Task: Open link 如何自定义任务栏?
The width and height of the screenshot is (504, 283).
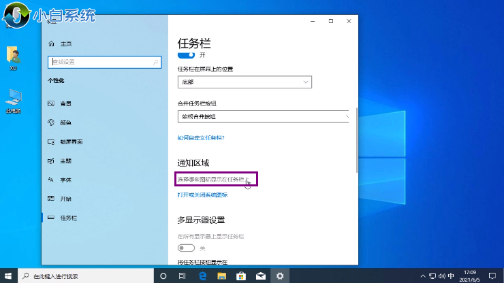Action: point(201,137)
